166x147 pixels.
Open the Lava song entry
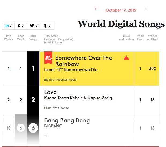50,92
